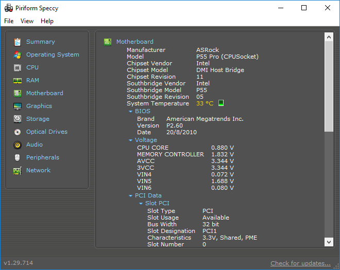Click the Peripherals mouse icon
The height and width of the screenshot is (270, 340).
(x=18, y=157)
